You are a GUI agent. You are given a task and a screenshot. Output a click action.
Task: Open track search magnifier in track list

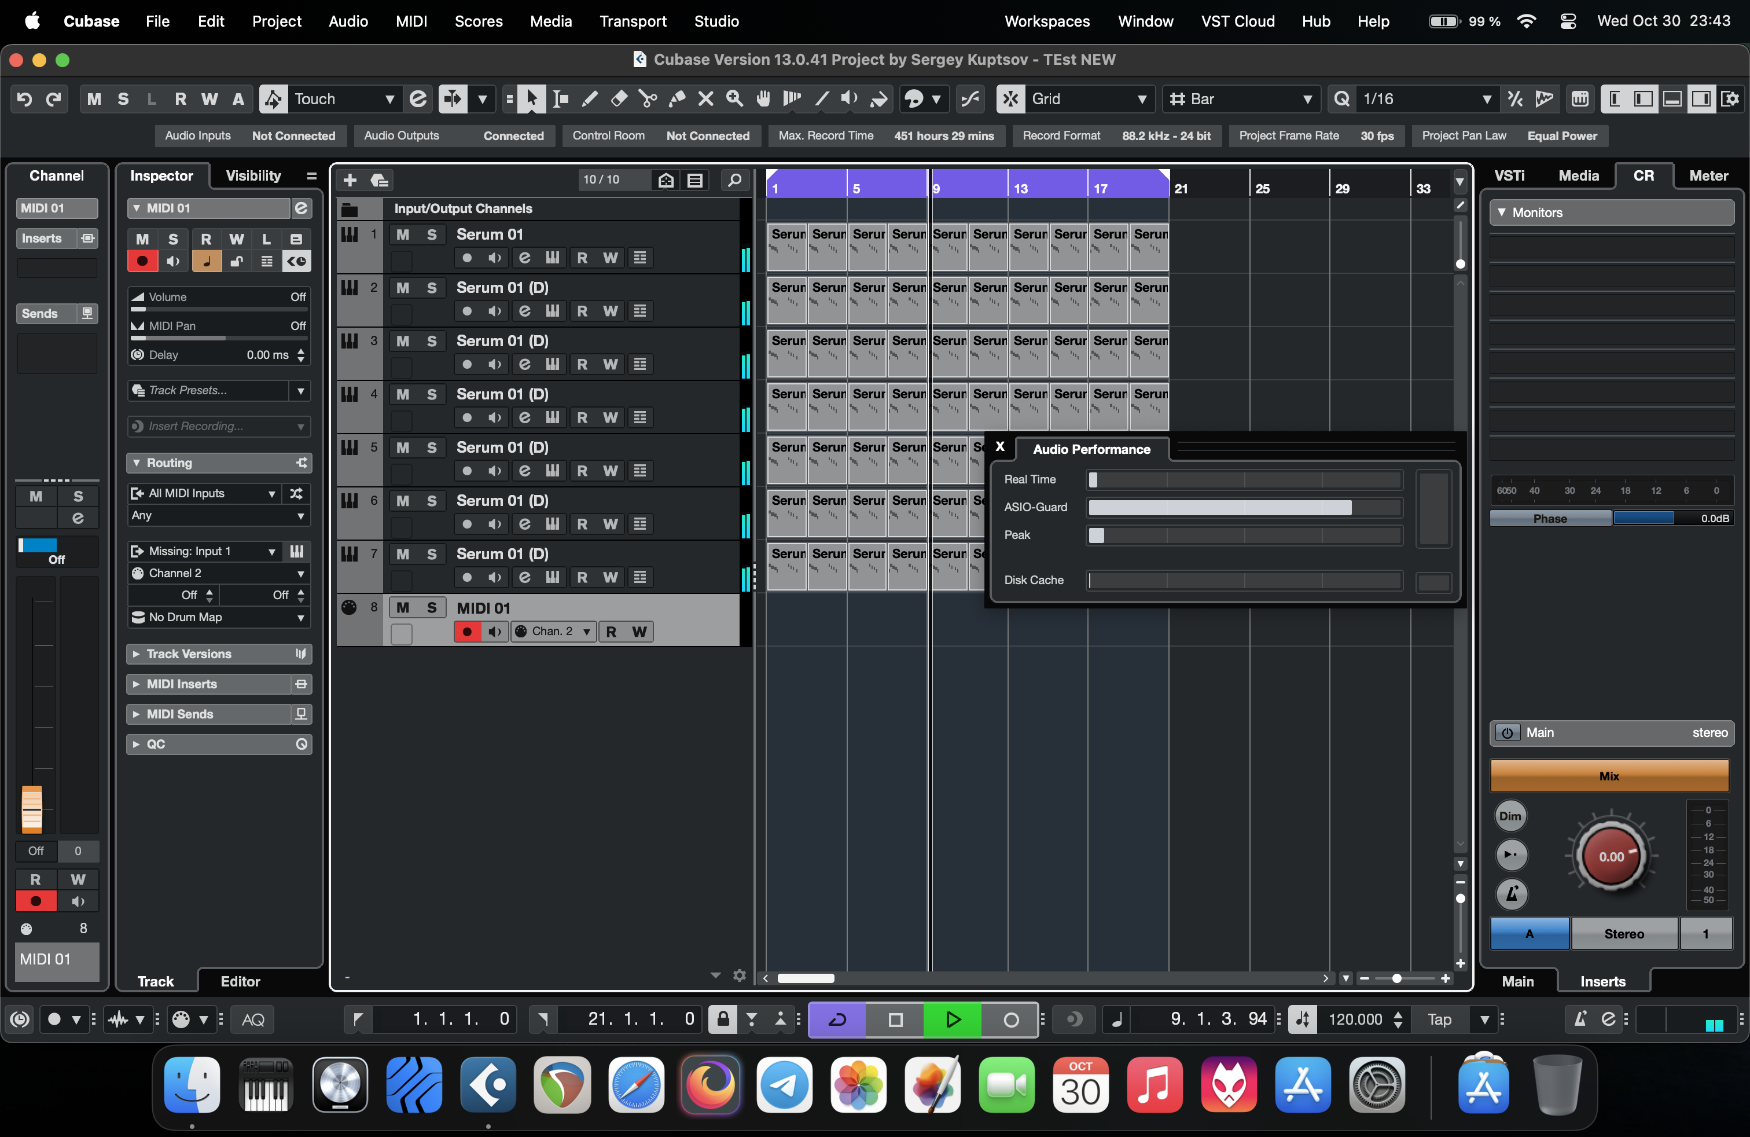pos(734,180)
